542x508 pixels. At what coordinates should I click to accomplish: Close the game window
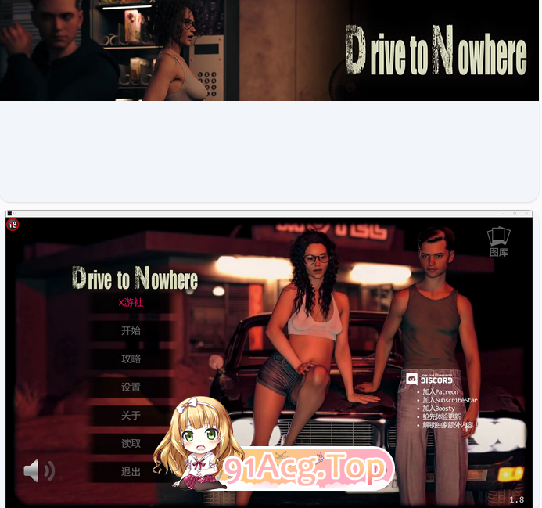[x=526, y=214]
